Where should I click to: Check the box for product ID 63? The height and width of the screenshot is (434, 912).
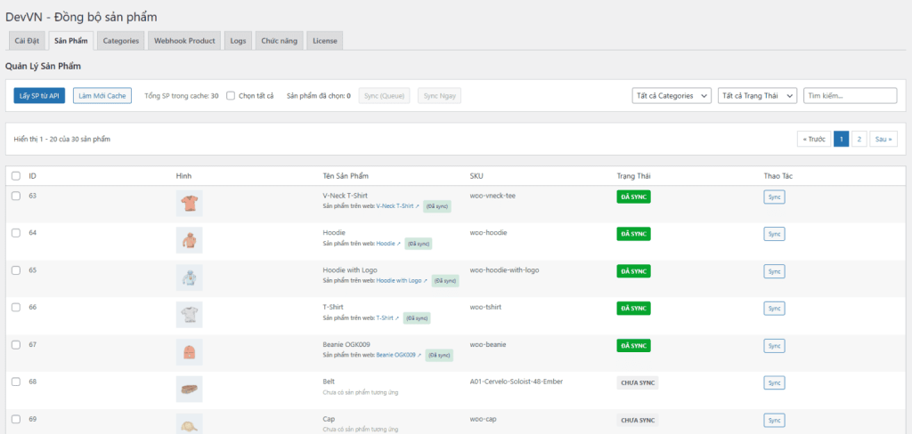tap(15, 196)
